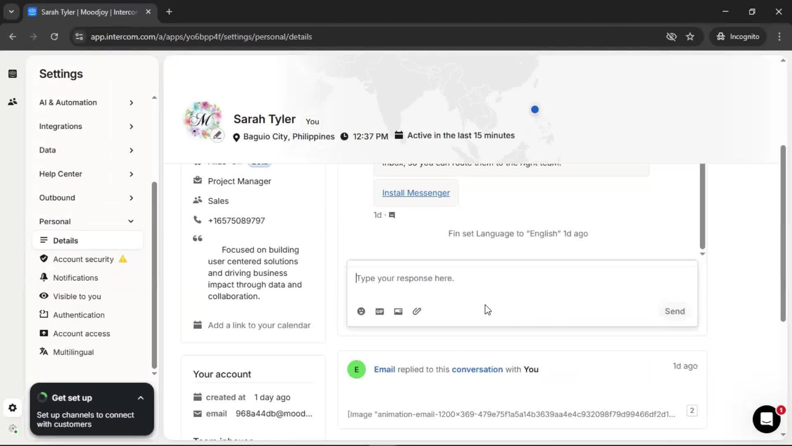Screen dimensions: 792x446
Task: Open Account access settings
Action: point(81,334)
